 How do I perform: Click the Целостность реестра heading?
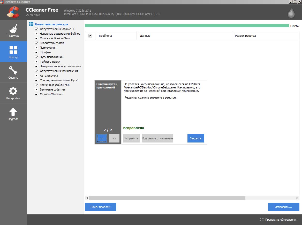51,24
